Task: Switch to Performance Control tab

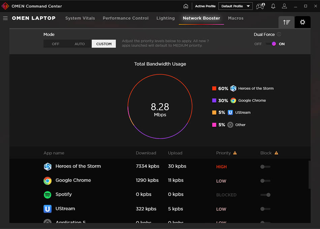Action: (126, 18)
